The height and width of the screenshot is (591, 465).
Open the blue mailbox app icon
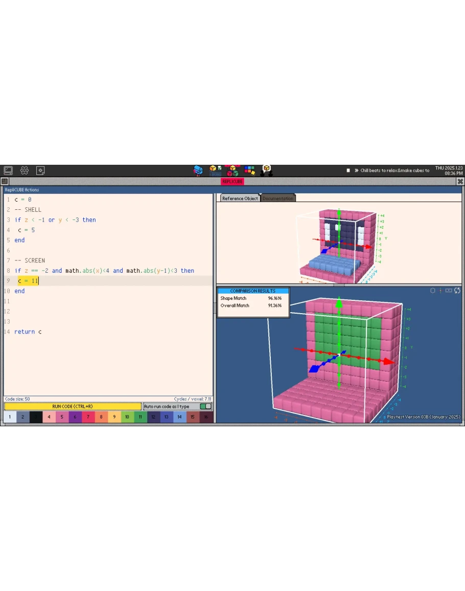tap(198, 170)
